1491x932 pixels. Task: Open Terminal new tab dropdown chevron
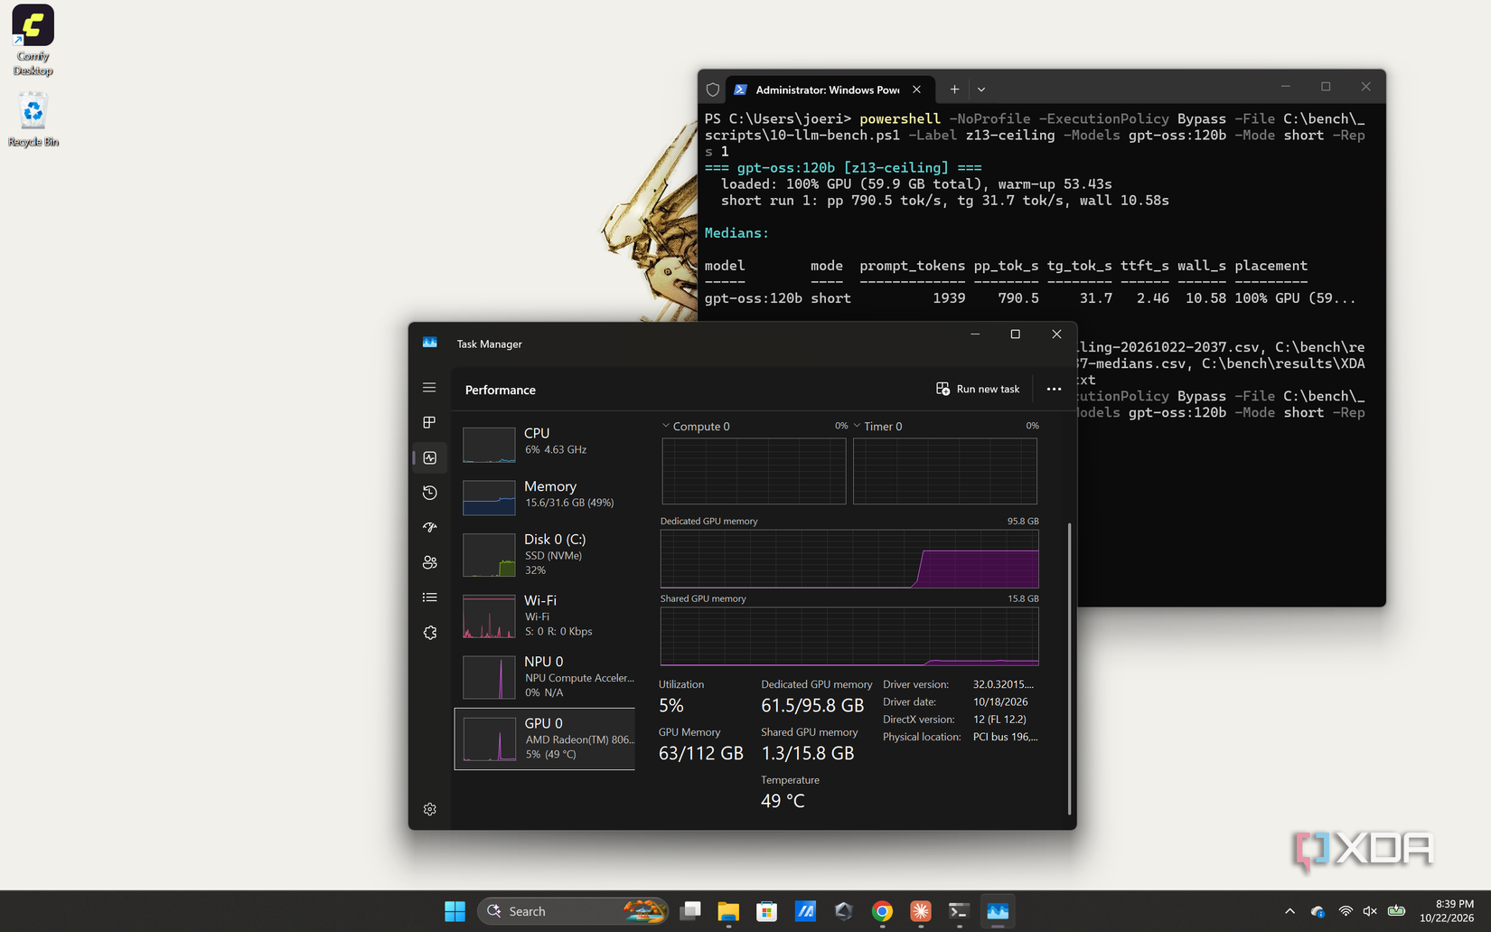pos(981,89)
